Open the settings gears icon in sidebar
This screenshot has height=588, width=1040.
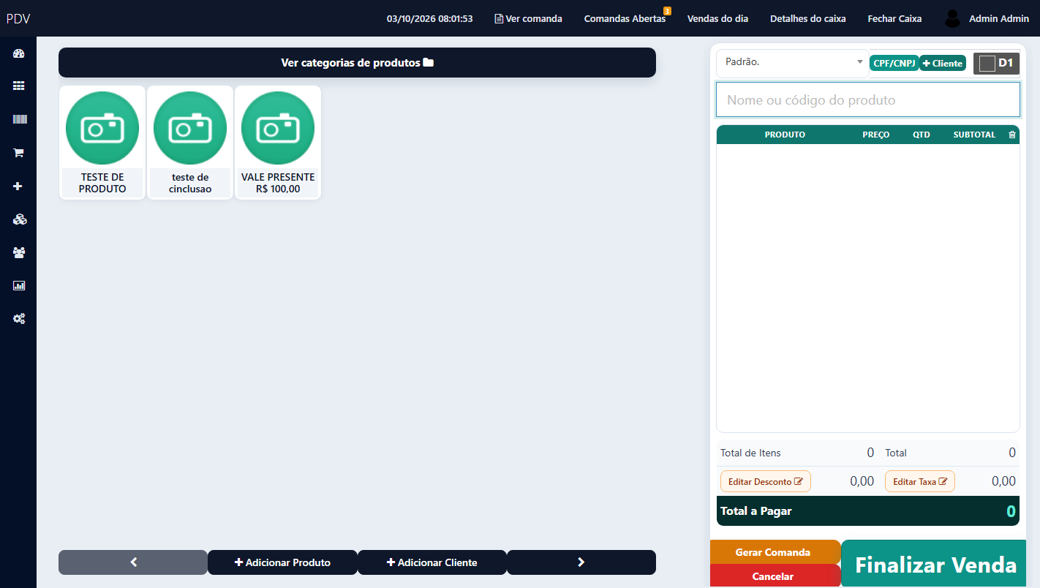point(19,319)
